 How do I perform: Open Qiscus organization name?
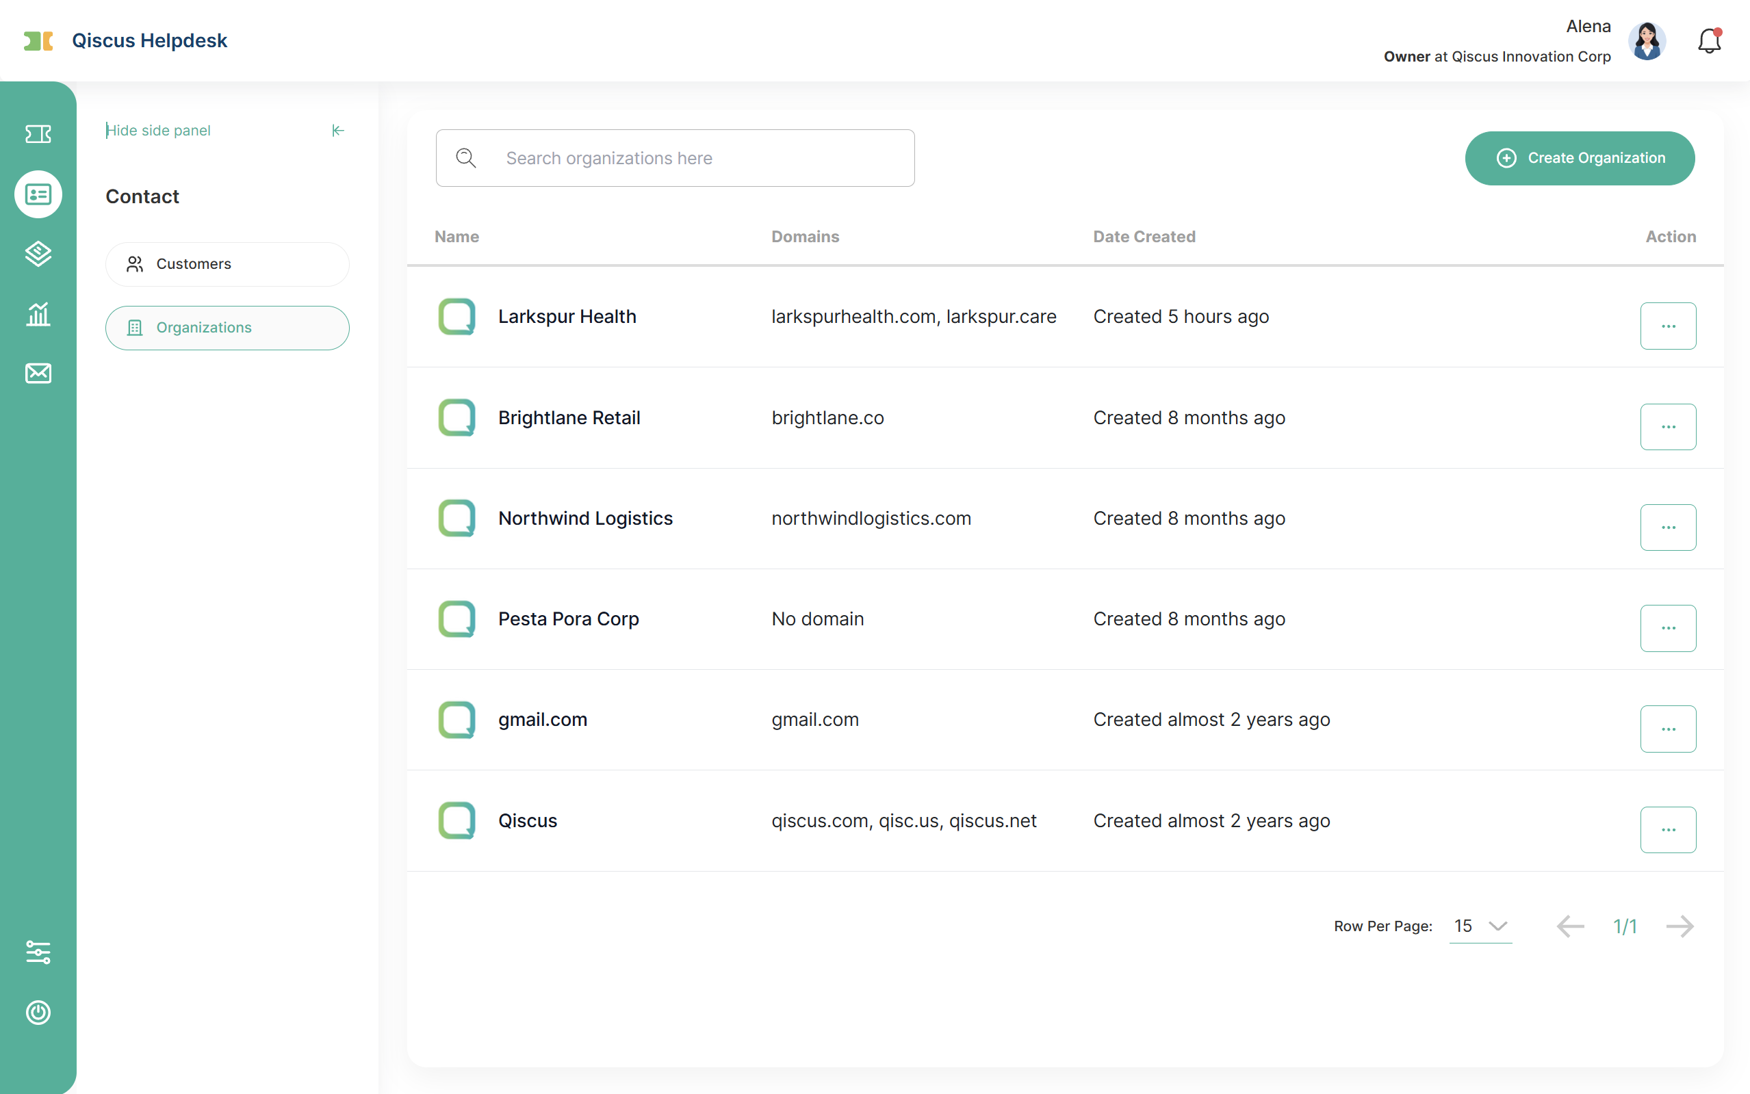pos(528,820)
